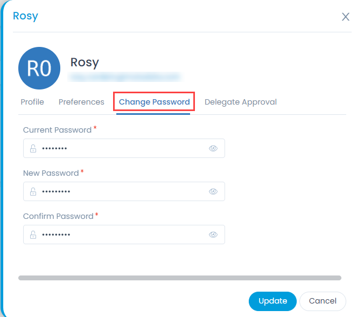Click the horizontal scrollbar above Update
357x317 pixels.
tap(180, 278)
